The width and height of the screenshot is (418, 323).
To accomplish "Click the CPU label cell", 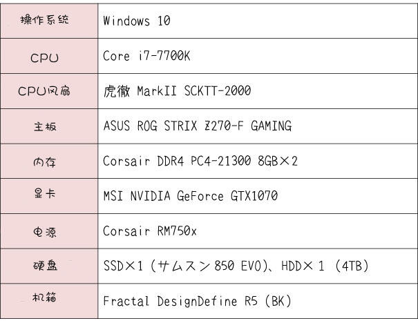I will [49, 56].
